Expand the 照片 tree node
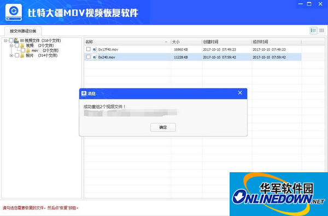Screen dimensions: 328x216 [x=11, y=55]
